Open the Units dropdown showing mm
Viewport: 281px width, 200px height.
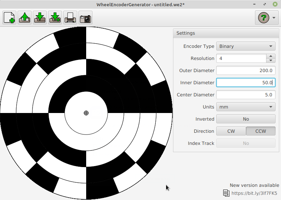click(246, 107)
